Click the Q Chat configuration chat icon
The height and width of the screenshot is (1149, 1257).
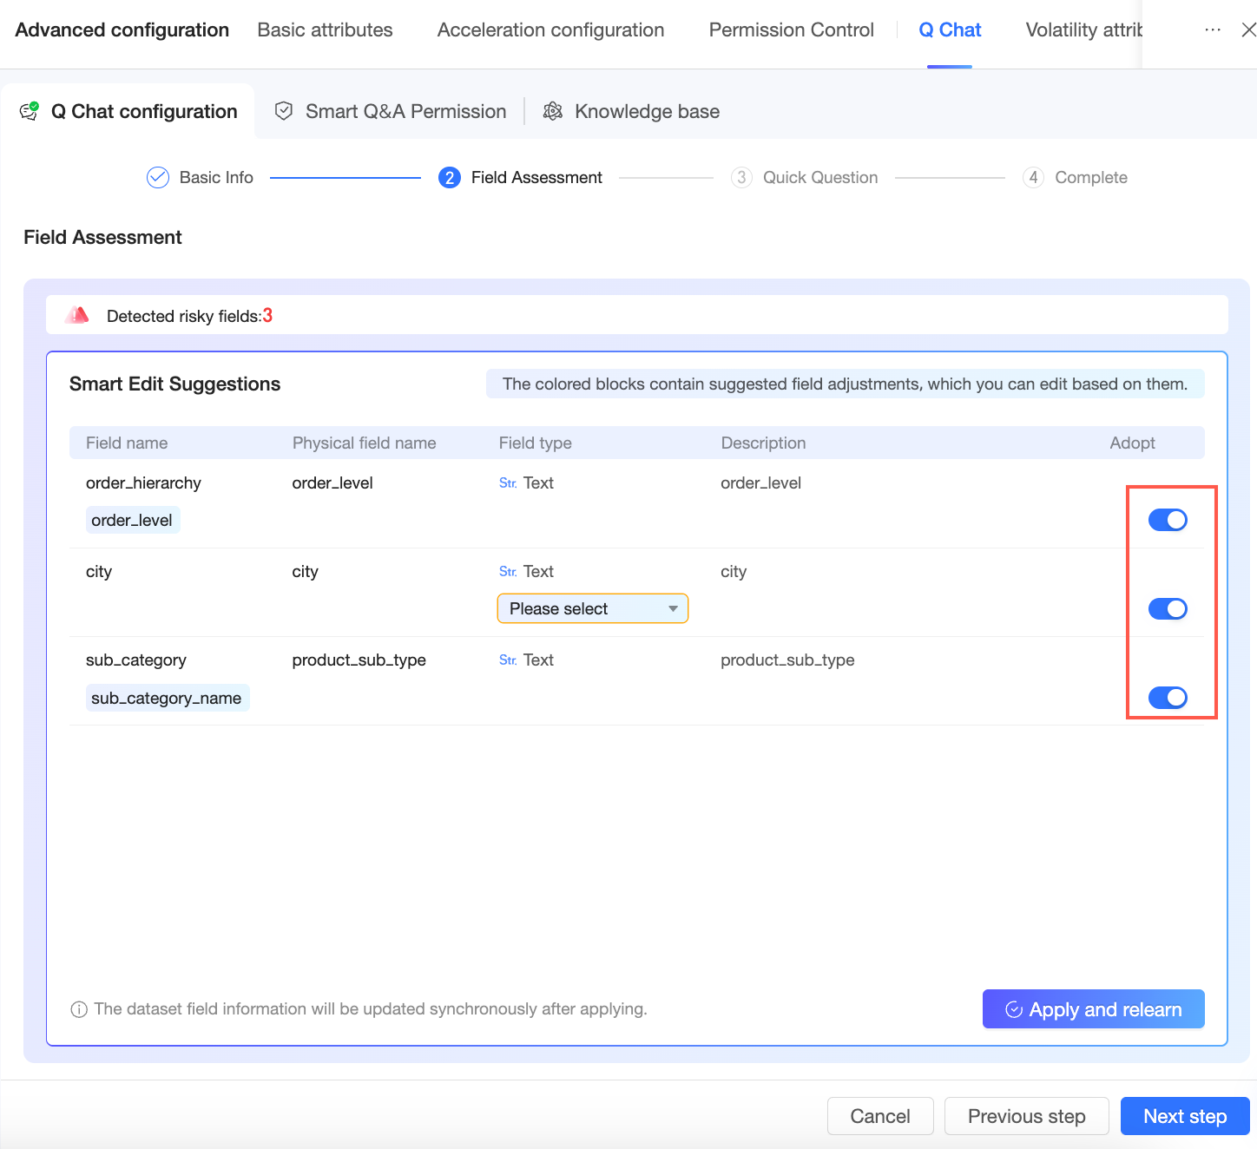coord(30,111)
